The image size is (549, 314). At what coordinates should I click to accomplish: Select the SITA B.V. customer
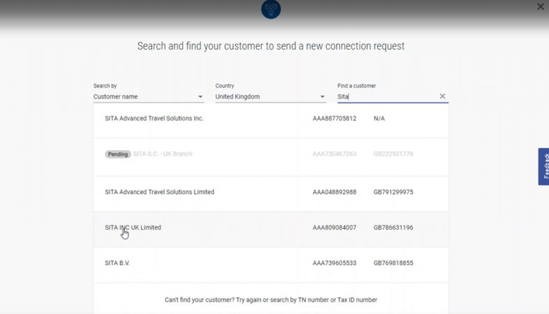point(271,265)
